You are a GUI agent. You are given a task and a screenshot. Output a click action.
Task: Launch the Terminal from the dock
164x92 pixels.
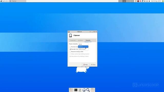point(76,90)
